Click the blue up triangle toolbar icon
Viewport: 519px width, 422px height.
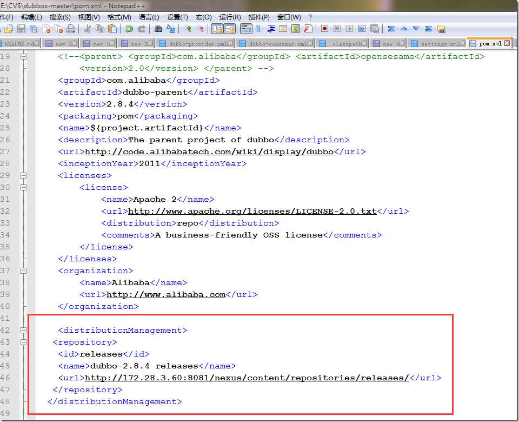click(x=403, y=29)
